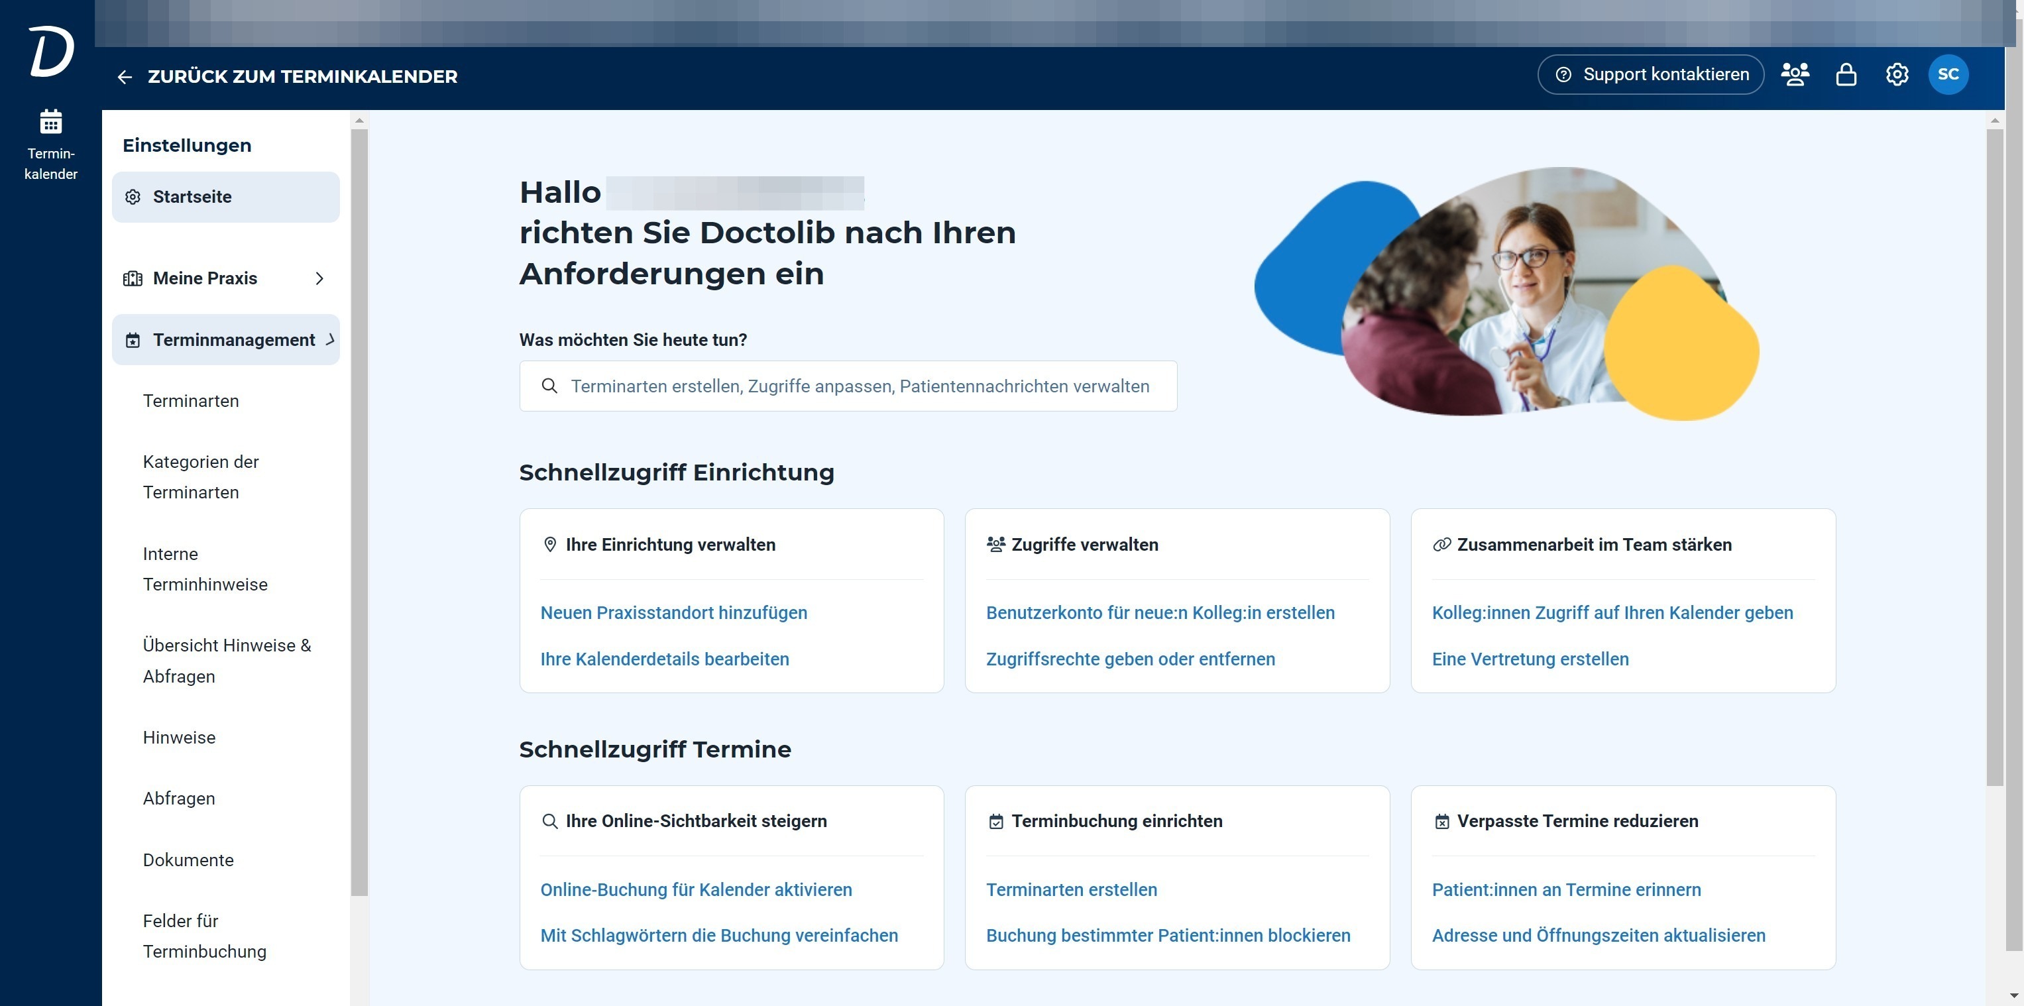Open the Terminkalender calendar icon
Viewport: 2024px width, 1006px height.
coord(51,123)
